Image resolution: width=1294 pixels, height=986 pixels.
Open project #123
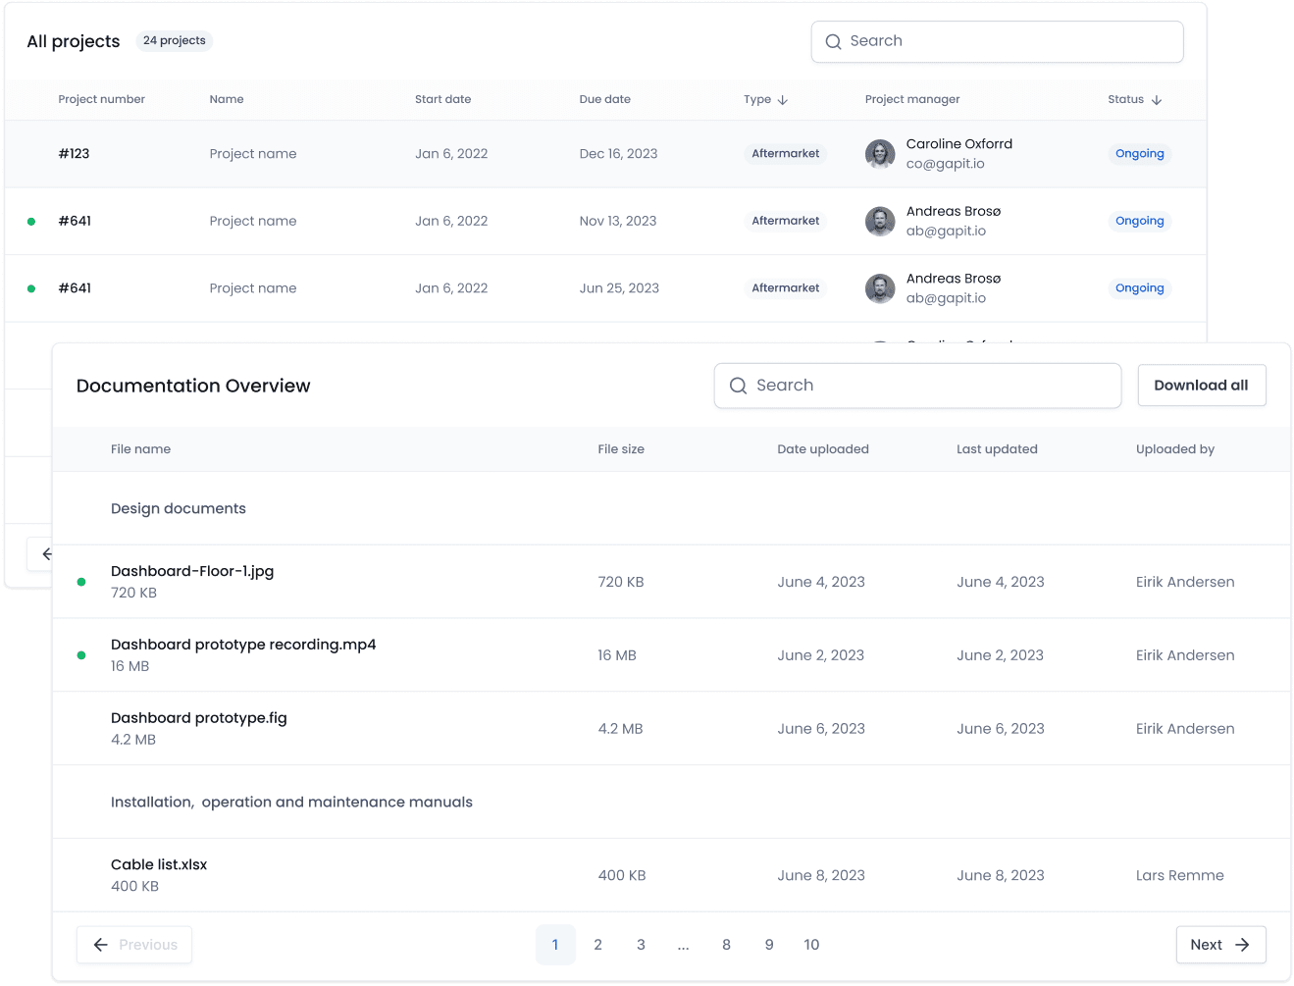coord(605,154)
